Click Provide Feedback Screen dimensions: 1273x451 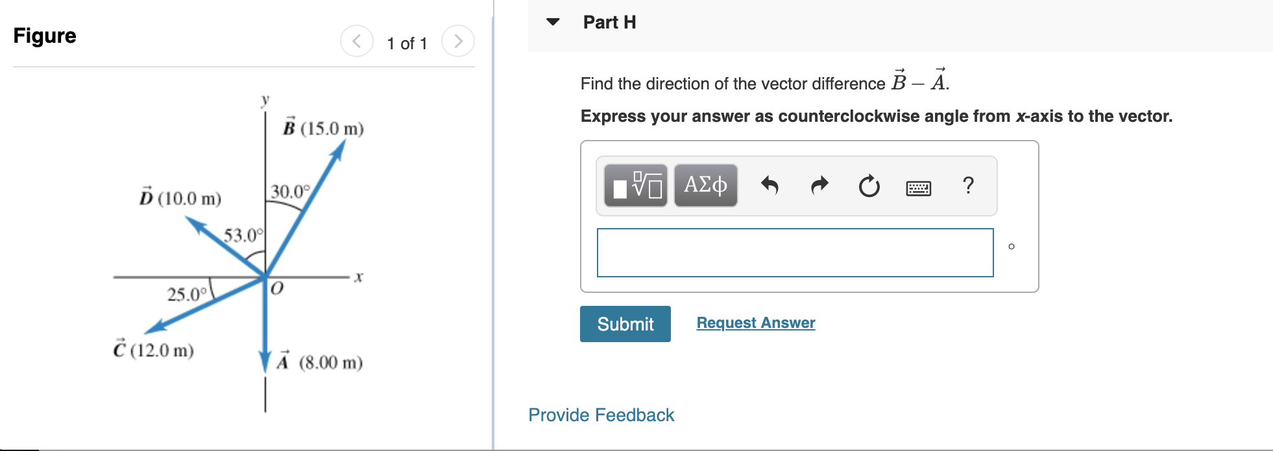600,415
